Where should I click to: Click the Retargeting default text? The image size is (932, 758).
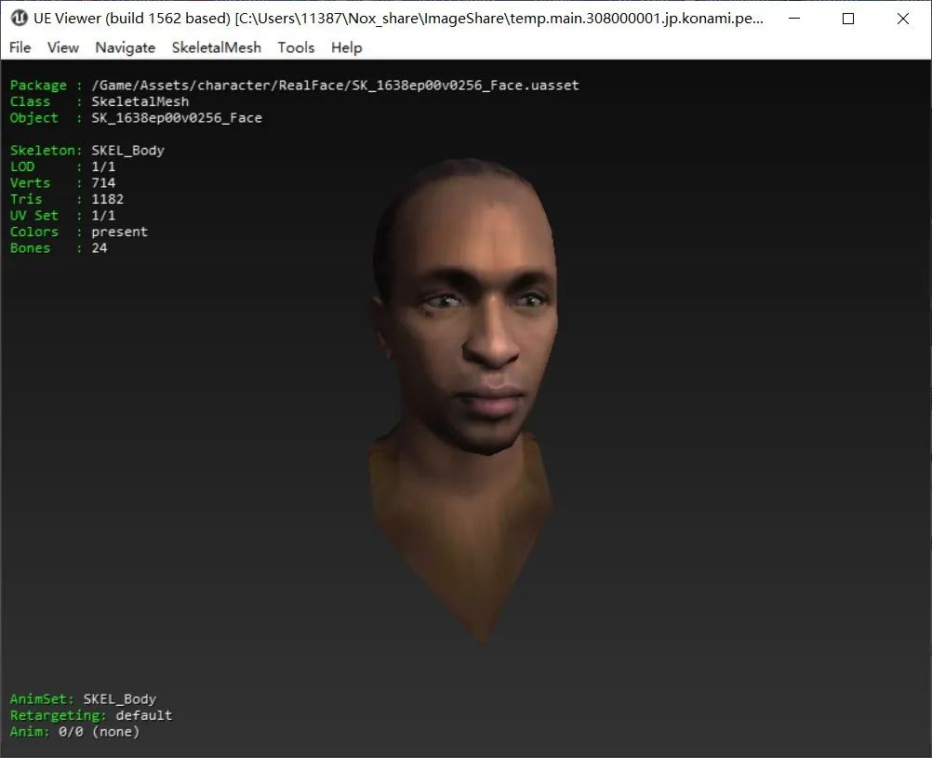[144, 715]
